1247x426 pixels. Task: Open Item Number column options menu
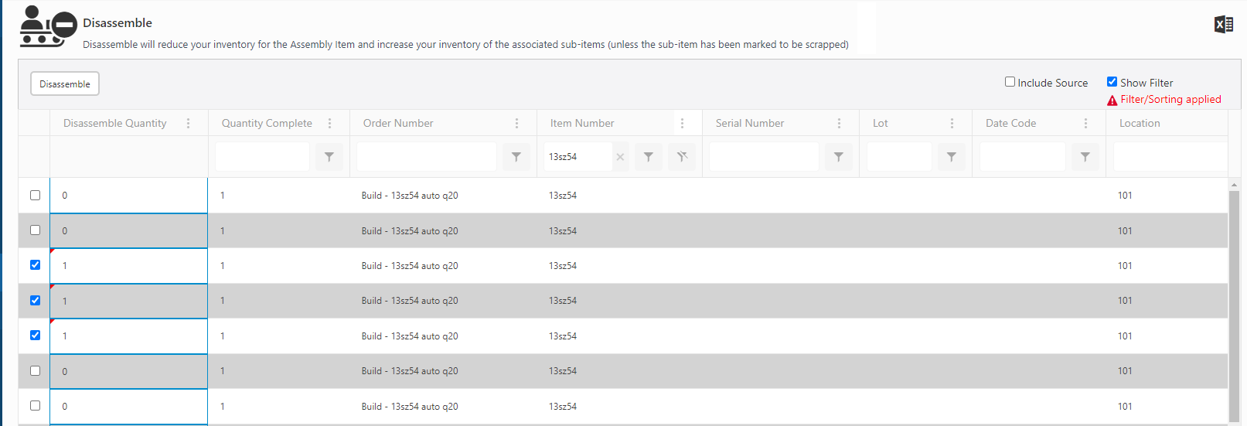click(682, 124)
